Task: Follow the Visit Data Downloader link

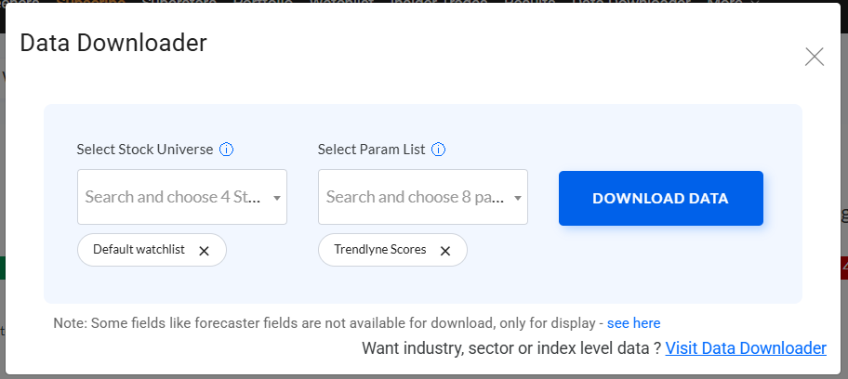Action: point(746,348)
